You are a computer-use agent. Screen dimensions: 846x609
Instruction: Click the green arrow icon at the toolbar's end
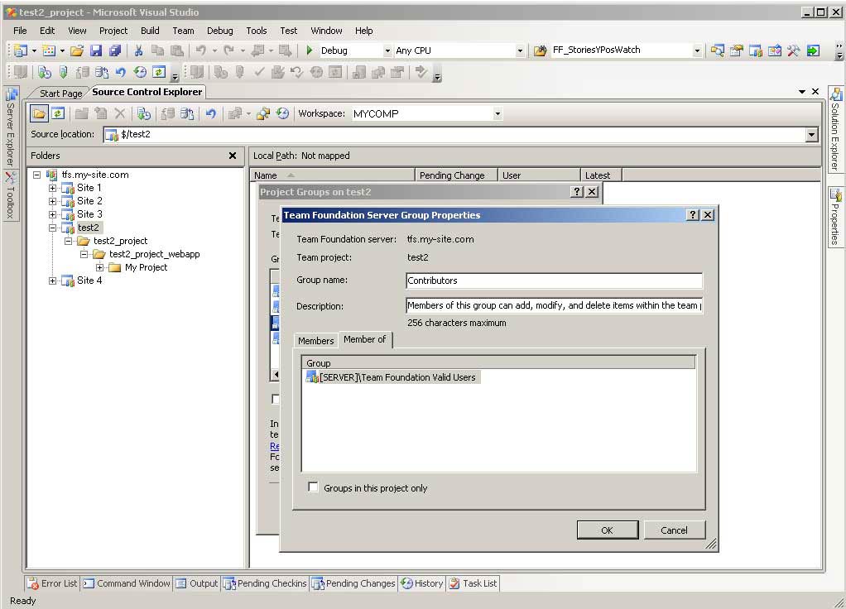[813, 50]
